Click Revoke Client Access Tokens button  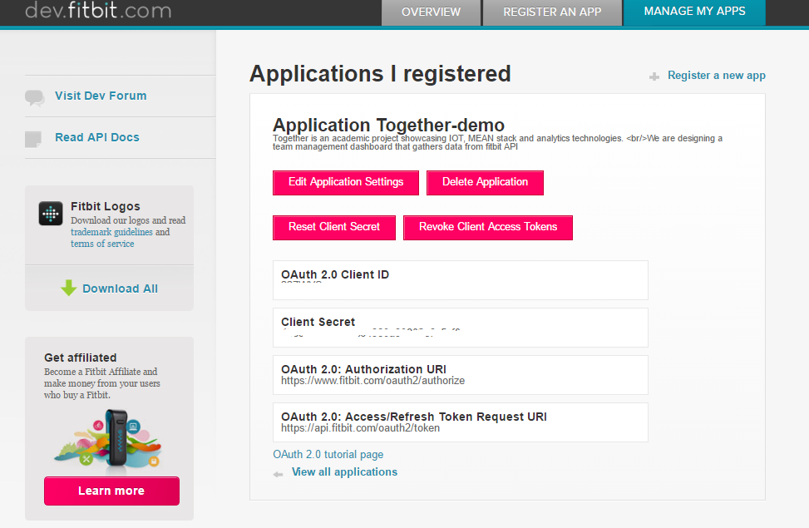488,227
